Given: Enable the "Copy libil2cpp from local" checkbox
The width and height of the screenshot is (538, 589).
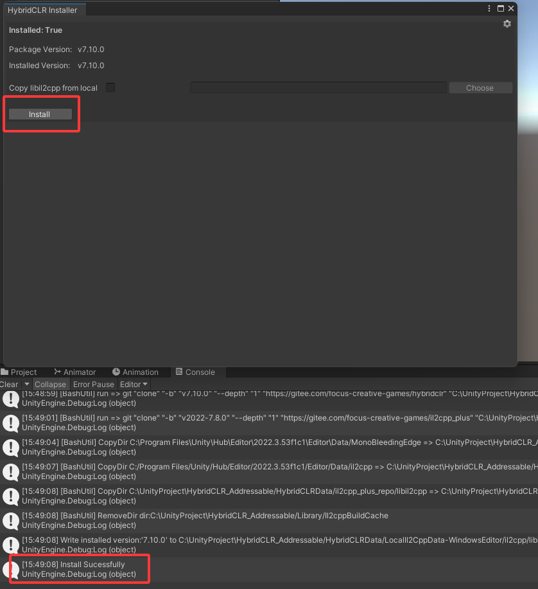Looking at the screenshot, I should click(x=110, y=87).
